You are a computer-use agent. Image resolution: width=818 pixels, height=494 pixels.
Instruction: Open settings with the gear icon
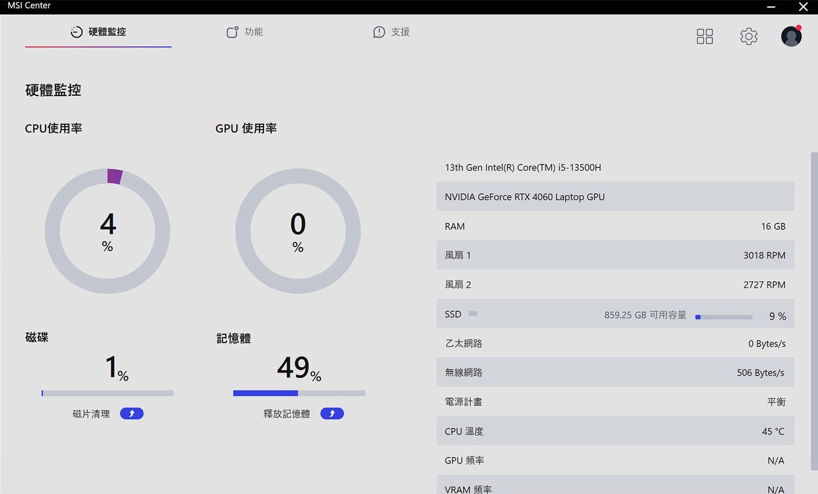coord(749,36)
